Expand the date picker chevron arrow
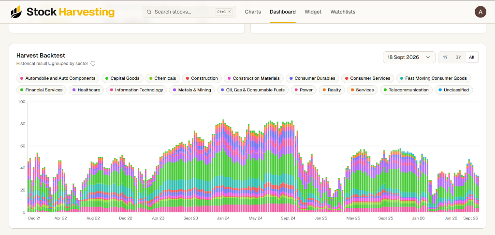This screenshot has width=495, height=235. pos(428,57)
